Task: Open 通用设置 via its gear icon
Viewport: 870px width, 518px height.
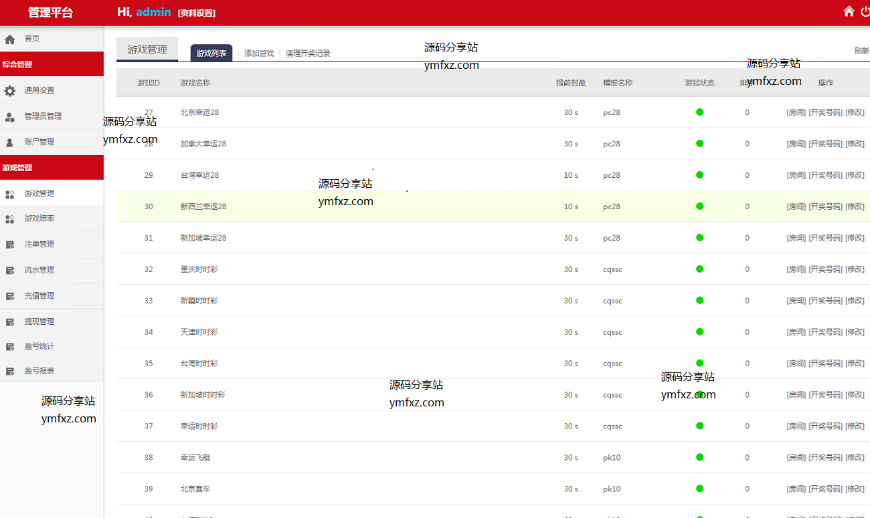Action: 10,90
